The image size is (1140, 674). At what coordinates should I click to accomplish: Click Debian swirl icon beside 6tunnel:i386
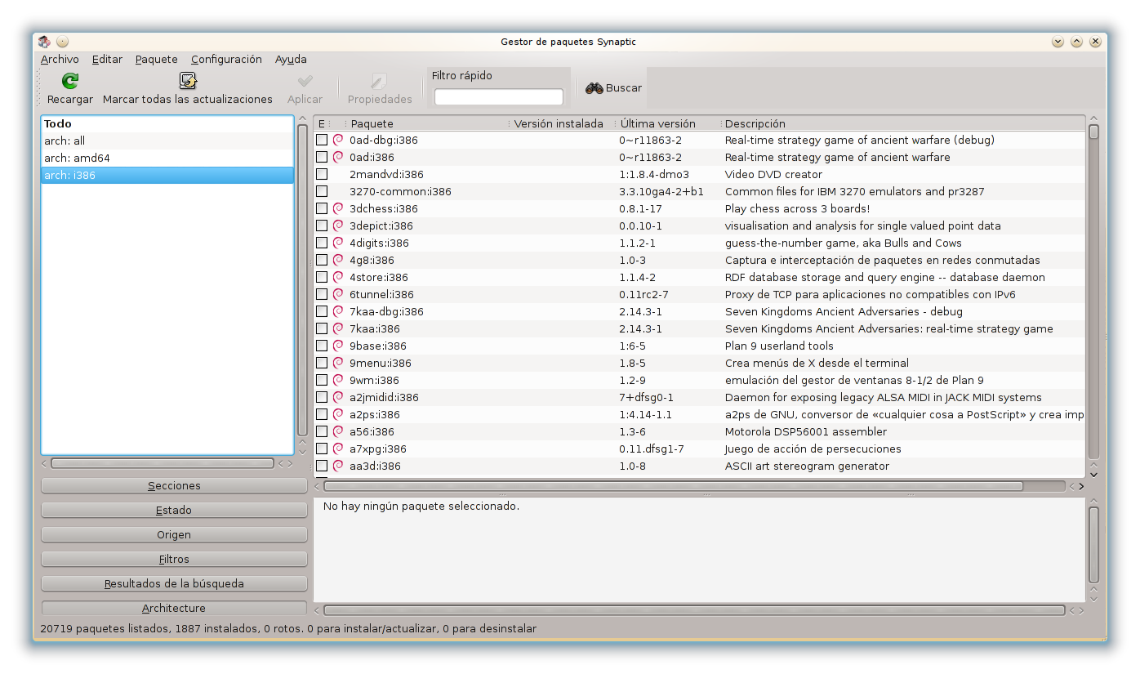coord(338,294)
